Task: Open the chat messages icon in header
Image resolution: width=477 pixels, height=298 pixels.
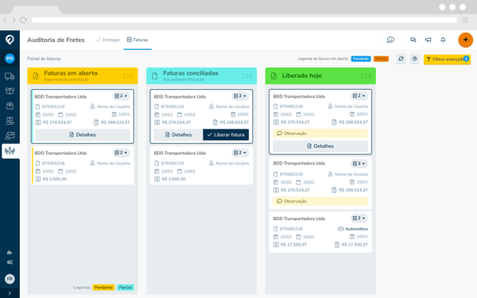Action: click(413, 40)
